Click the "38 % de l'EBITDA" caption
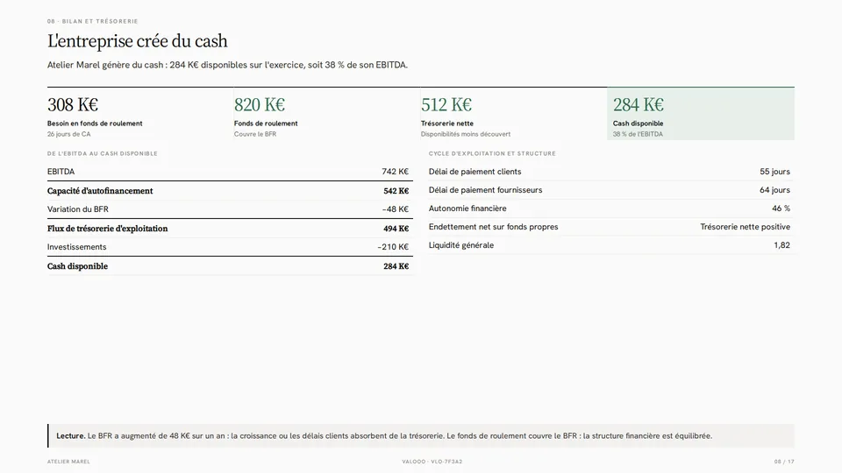This screenshot has height=473, width=842. [638, 134]
